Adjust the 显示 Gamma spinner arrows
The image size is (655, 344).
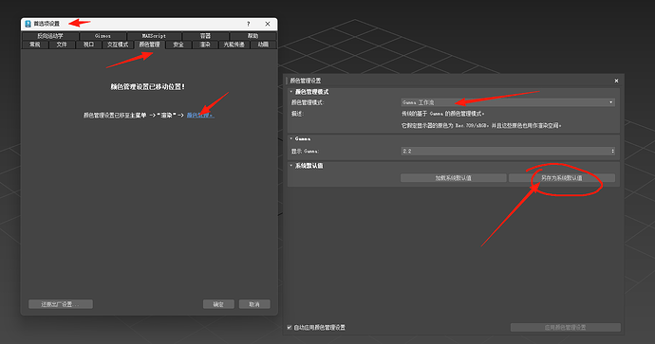tap(613, 151)
